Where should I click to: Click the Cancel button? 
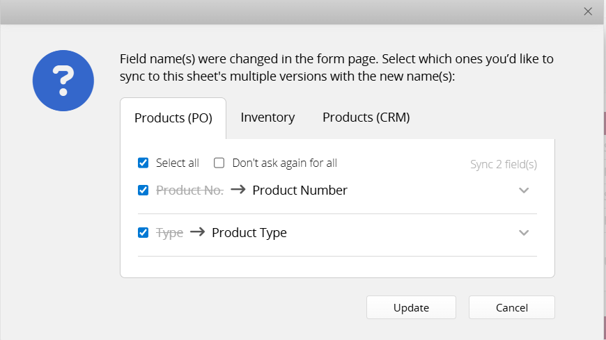coord(512,307)
